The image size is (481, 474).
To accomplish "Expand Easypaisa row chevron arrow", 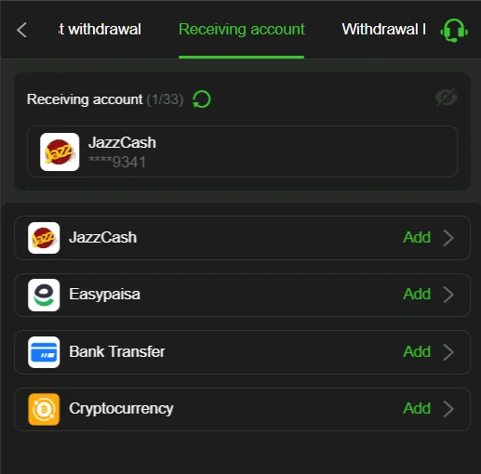I will click(448, 295).
